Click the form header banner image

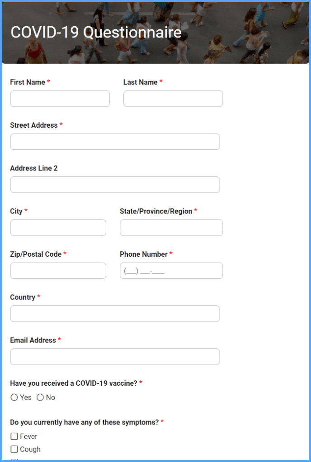(155, 32)
